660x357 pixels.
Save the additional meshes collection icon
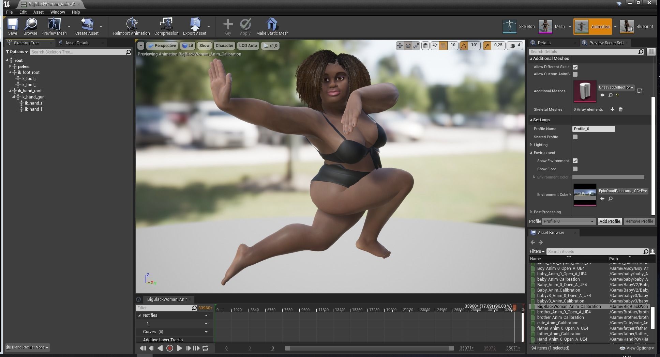(640, 91)
